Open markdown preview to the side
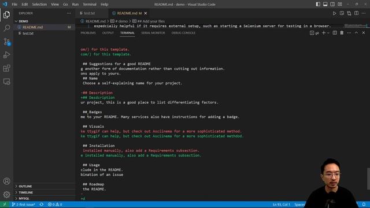 click(x=342, y=13)
